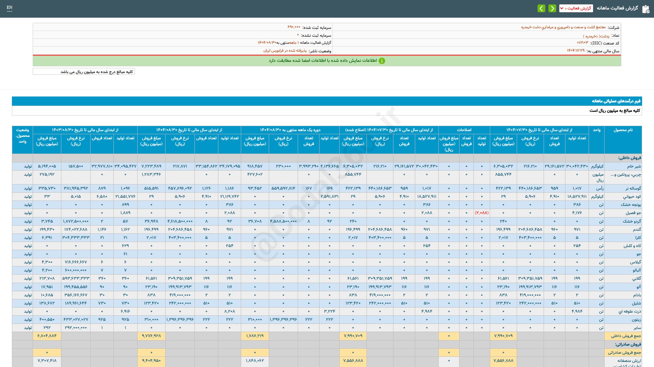The width and height of the screenshot is (654, 367).
Task: Click the زدشت (دخرمده) symbol text
Action: 596,36
